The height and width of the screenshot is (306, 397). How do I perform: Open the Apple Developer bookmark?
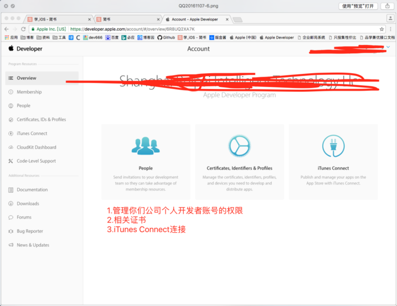(277, 37)
